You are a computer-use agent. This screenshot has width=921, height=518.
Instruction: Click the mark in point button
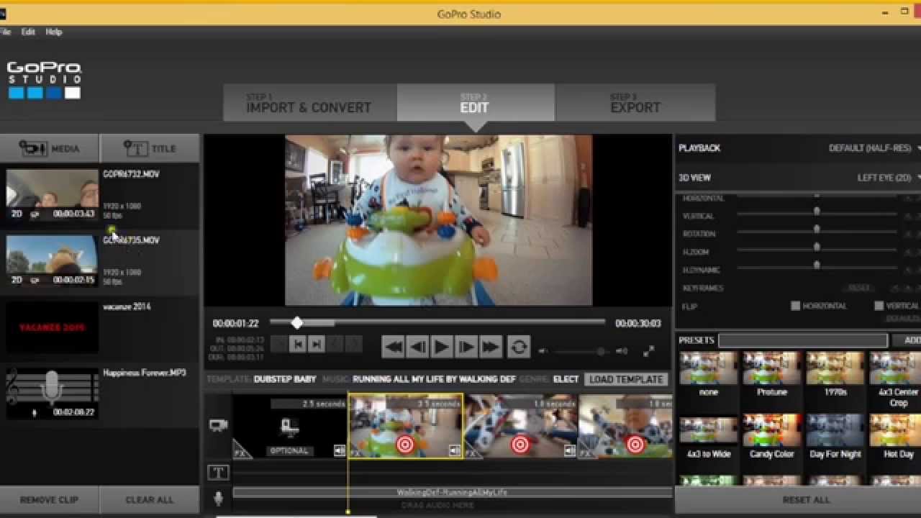click(x=298, y=345)
